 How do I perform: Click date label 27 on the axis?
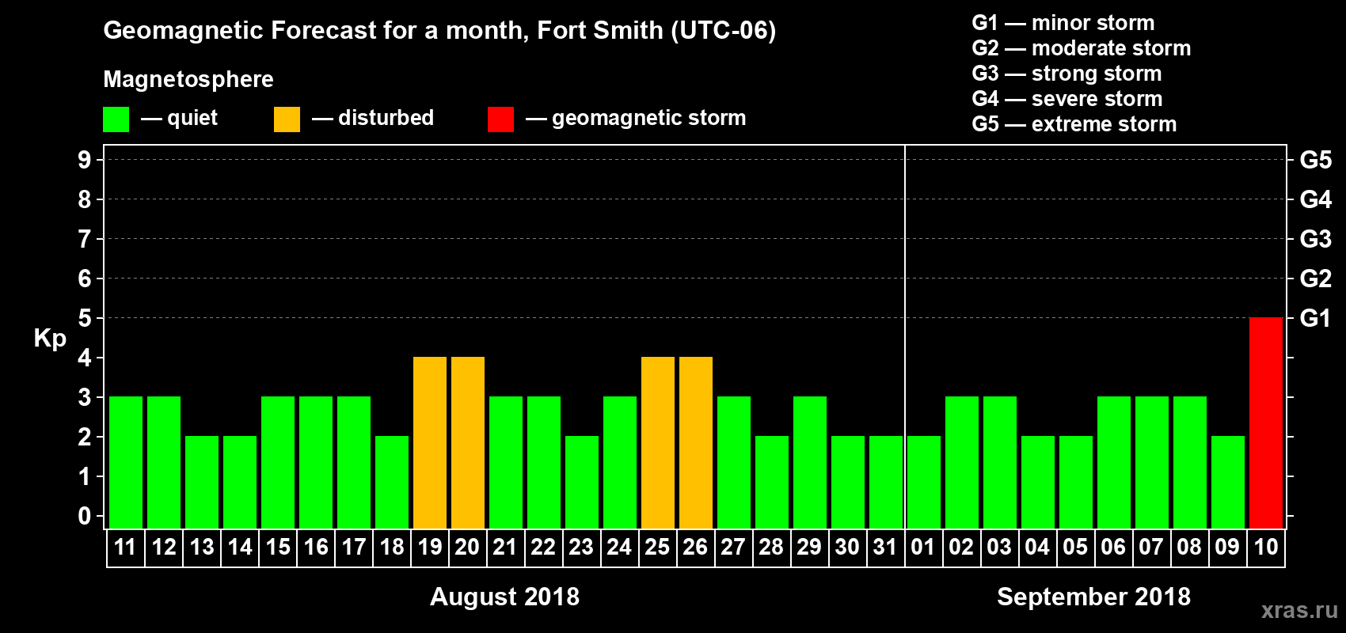pyautogui.click(x=733, y=547)
